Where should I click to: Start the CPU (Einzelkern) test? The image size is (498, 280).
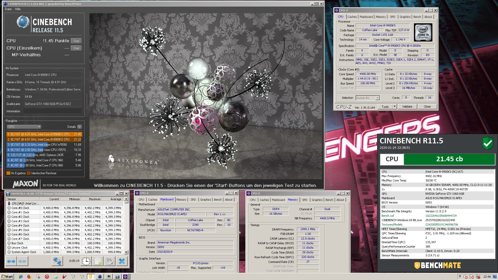pos(76,48)
